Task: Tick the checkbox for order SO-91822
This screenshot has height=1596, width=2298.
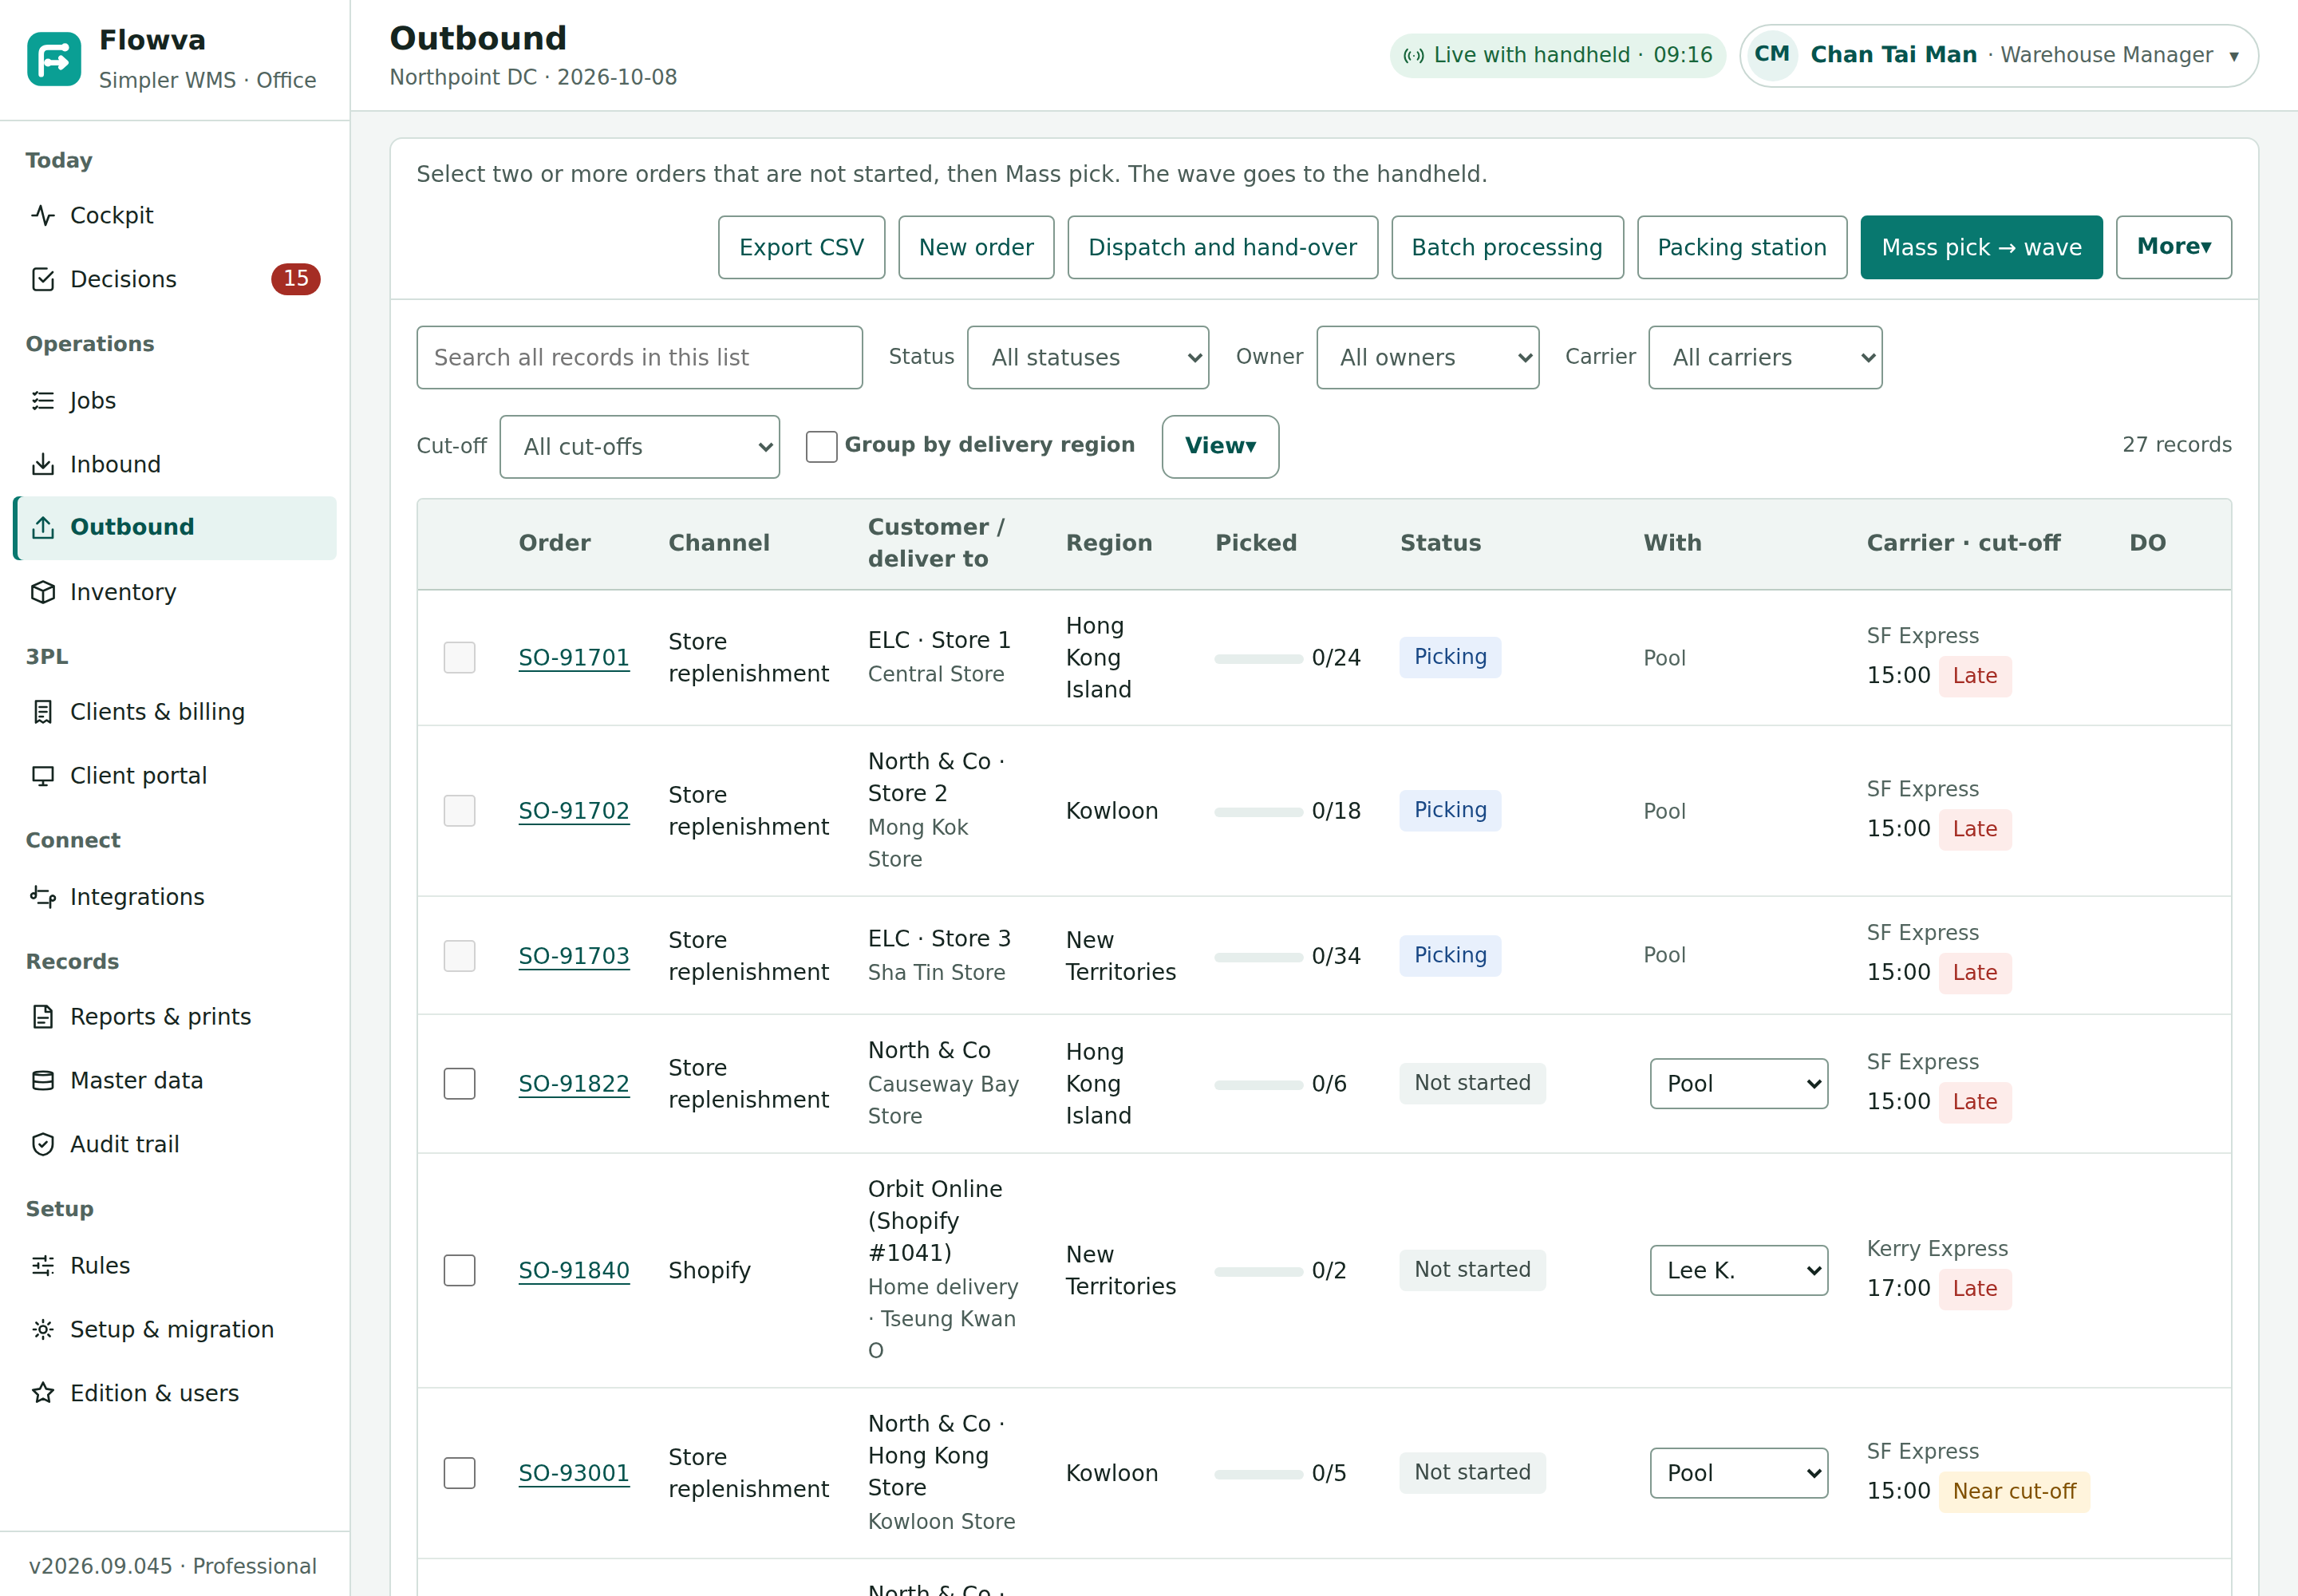Action: [459, 1084]
